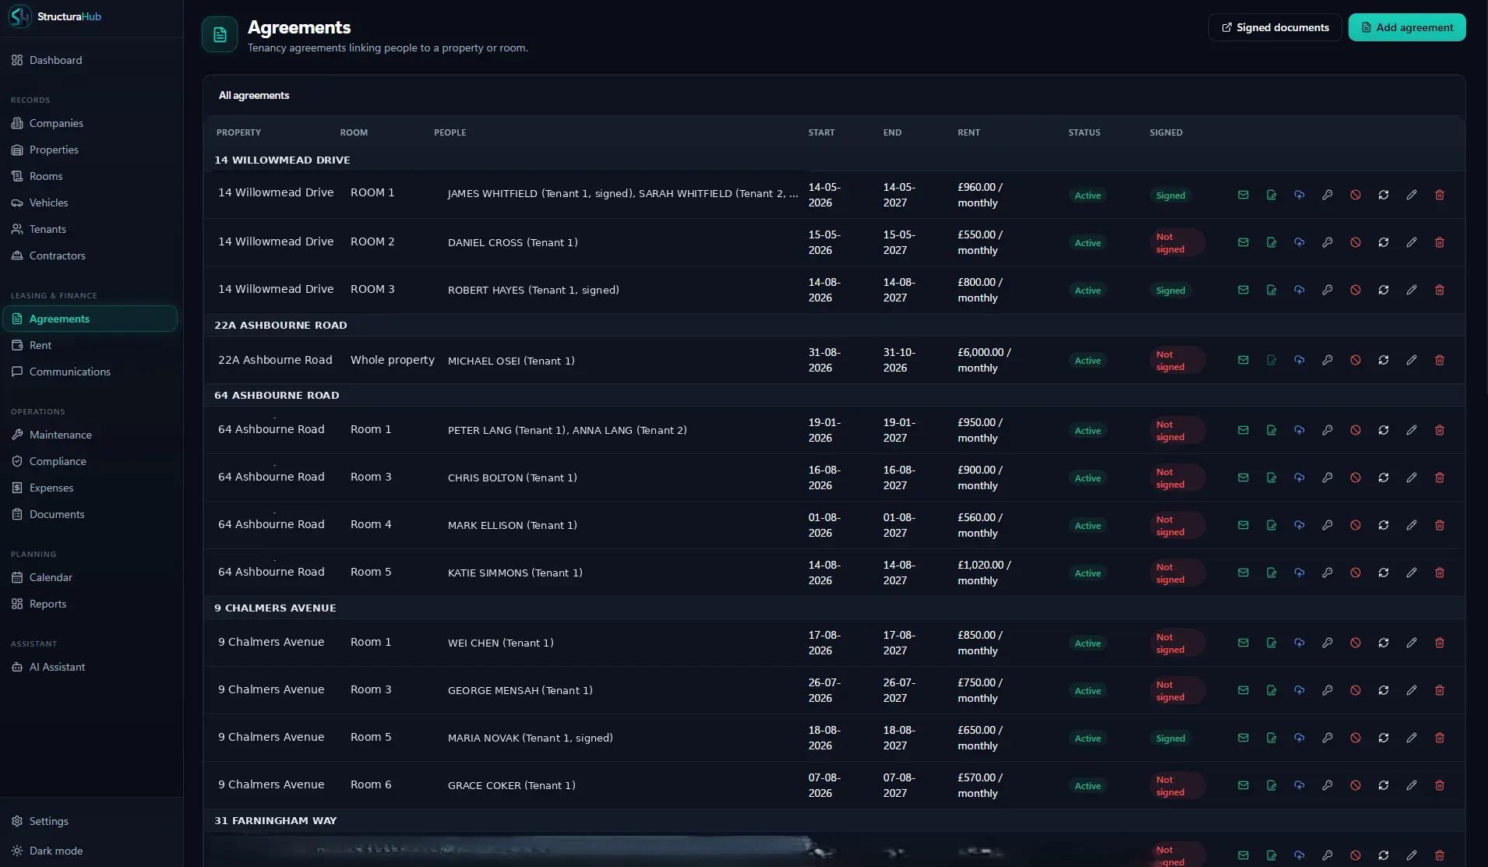Click the sign-document icon for Grace Coker agreement

click(x=1271, y=785)
